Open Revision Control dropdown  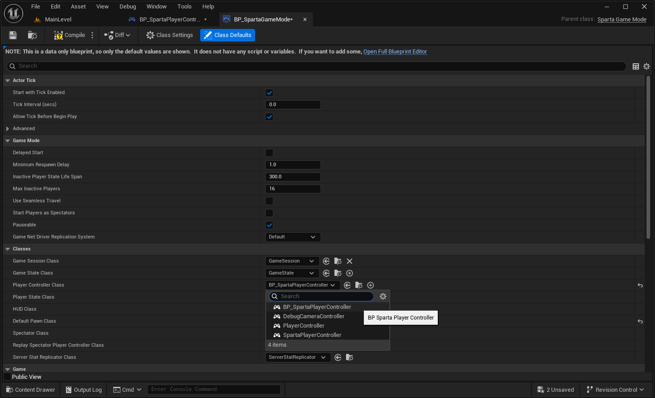tap(615, 390)
